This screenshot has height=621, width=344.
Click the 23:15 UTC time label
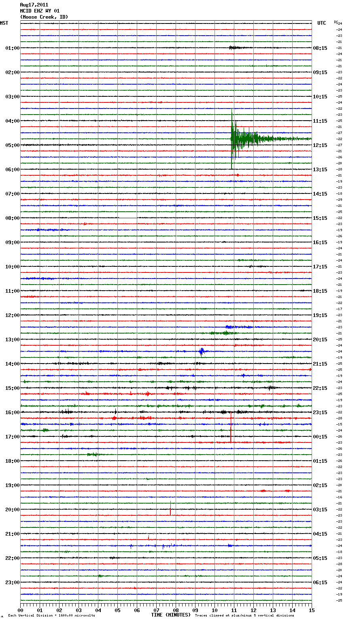[x=320, y=413]
